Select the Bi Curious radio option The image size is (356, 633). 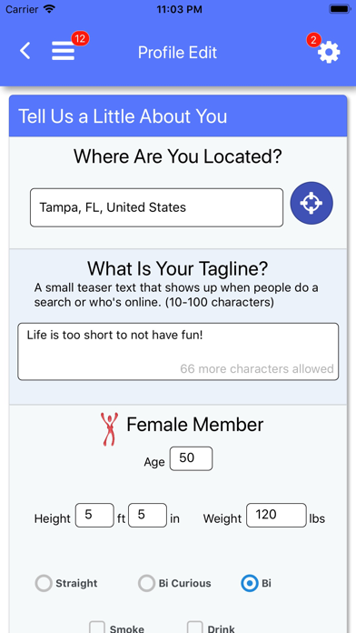(146, 583)
